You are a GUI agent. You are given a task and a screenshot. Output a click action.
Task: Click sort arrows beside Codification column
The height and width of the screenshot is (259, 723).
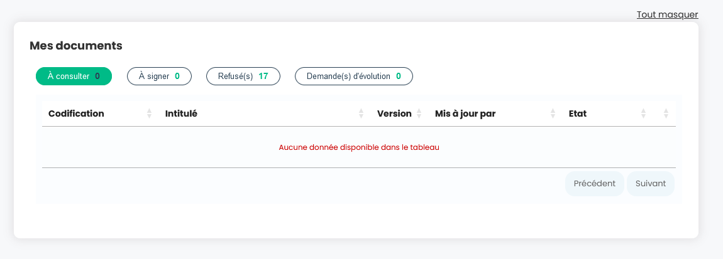pos(149,114)
